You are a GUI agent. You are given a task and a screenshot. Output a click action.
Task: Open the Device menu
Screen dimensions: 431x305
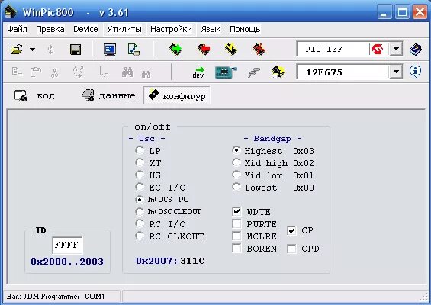[85, 29]
